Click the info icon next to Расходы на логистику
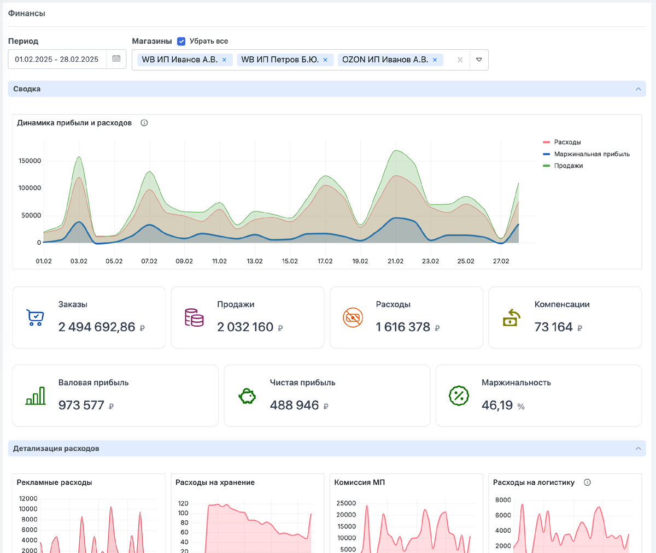The height and width of the screenshot is (553, 656). [x=587, y=483]
